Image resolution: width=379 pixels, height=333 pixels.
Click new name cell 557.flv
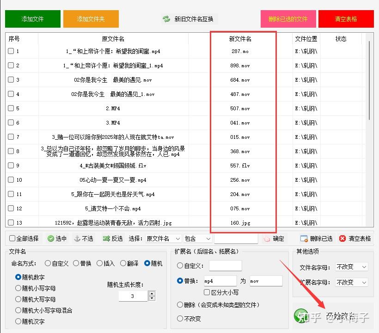click(240, 166)
